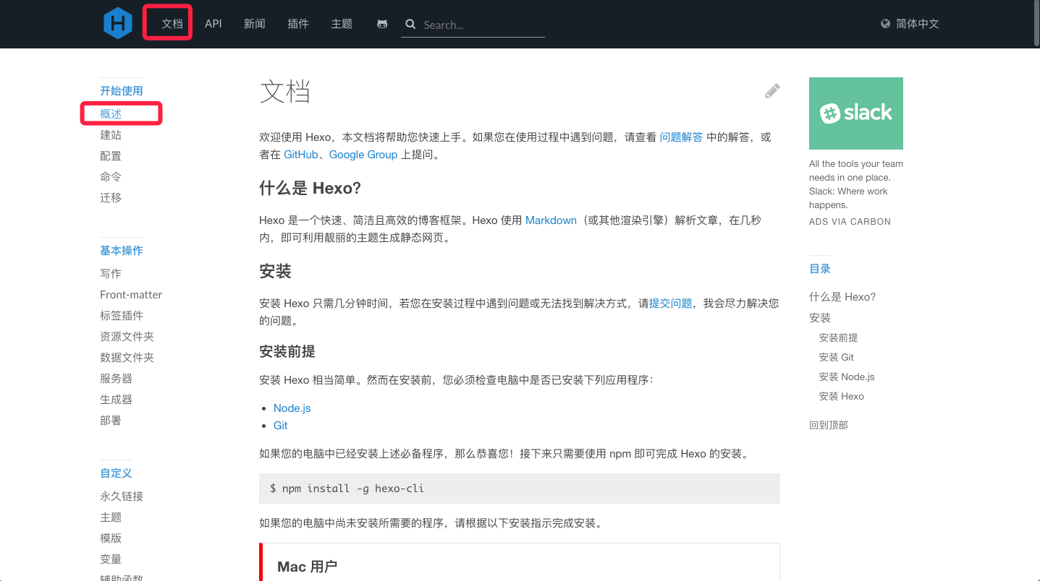Follow the Google Group link

363,154
